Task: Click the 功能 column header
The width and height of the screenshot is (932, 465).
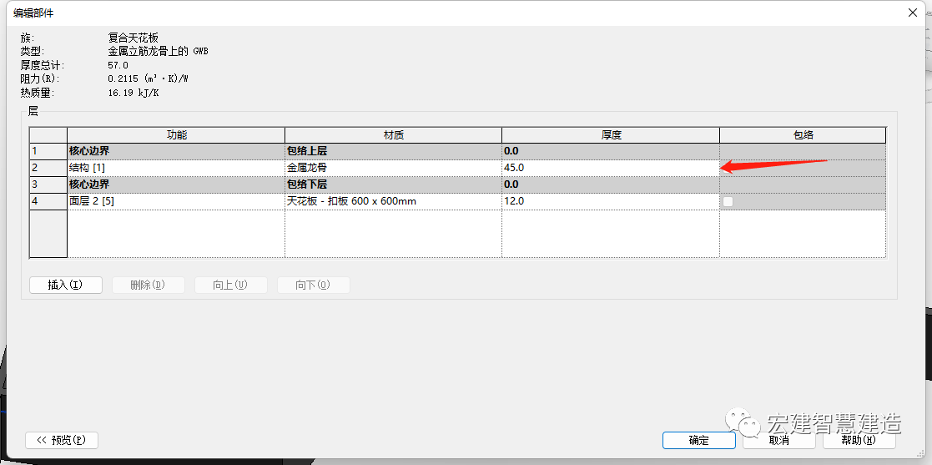Action: coord(176,135)
